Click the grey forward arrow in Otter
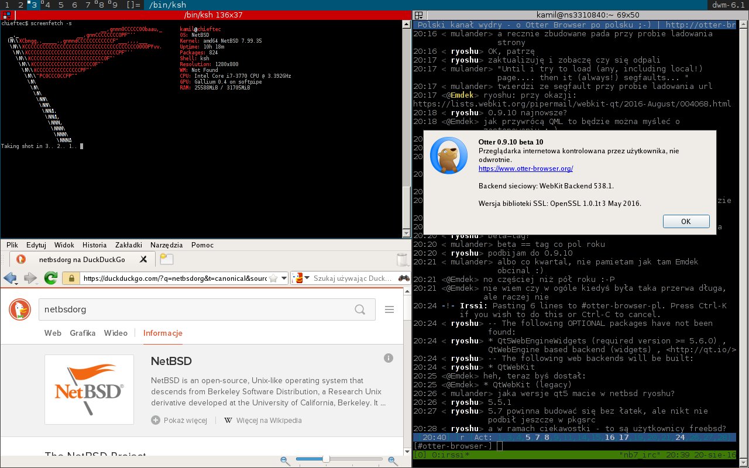This screenshot has height=468, width=749. pyautogui.click(x=30, y=278)
